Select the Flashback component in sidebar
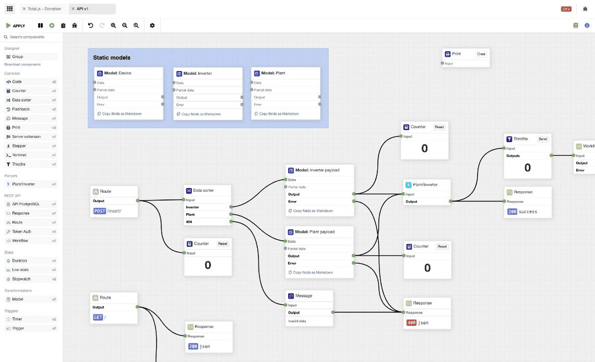595x362 pixels. (x=21, y=109)
